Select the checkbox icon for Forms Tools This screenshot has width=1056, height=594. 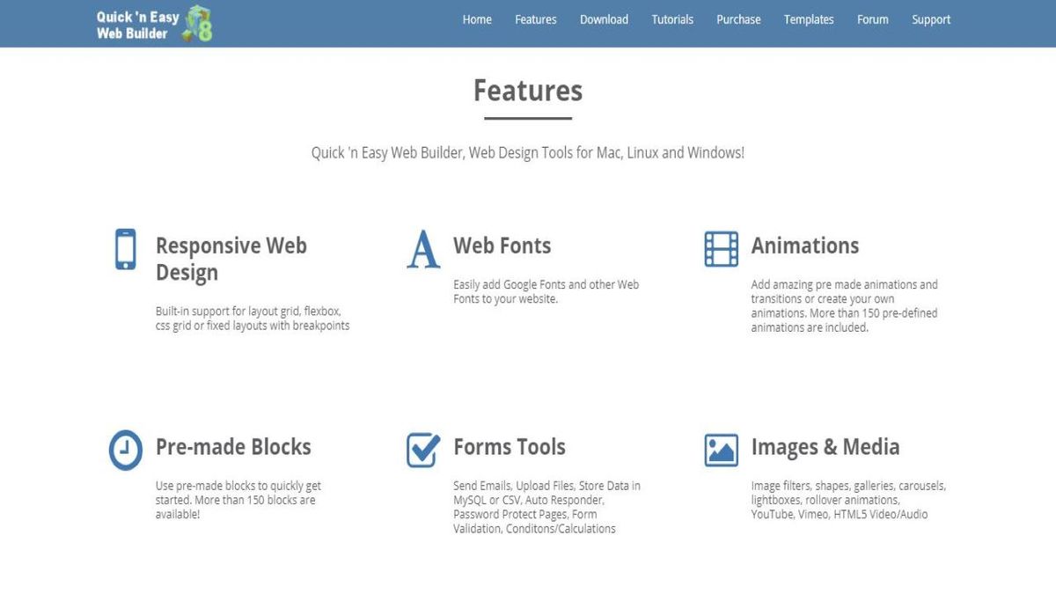pyautogui.click(x=422, y=450)
